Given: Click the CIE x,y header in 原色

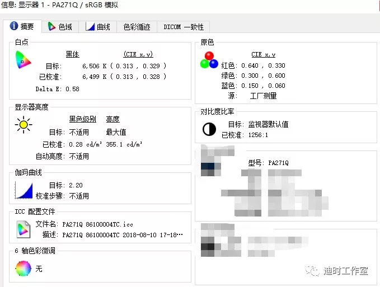Looking at the screenshot, I should click(x=263, y=54).
